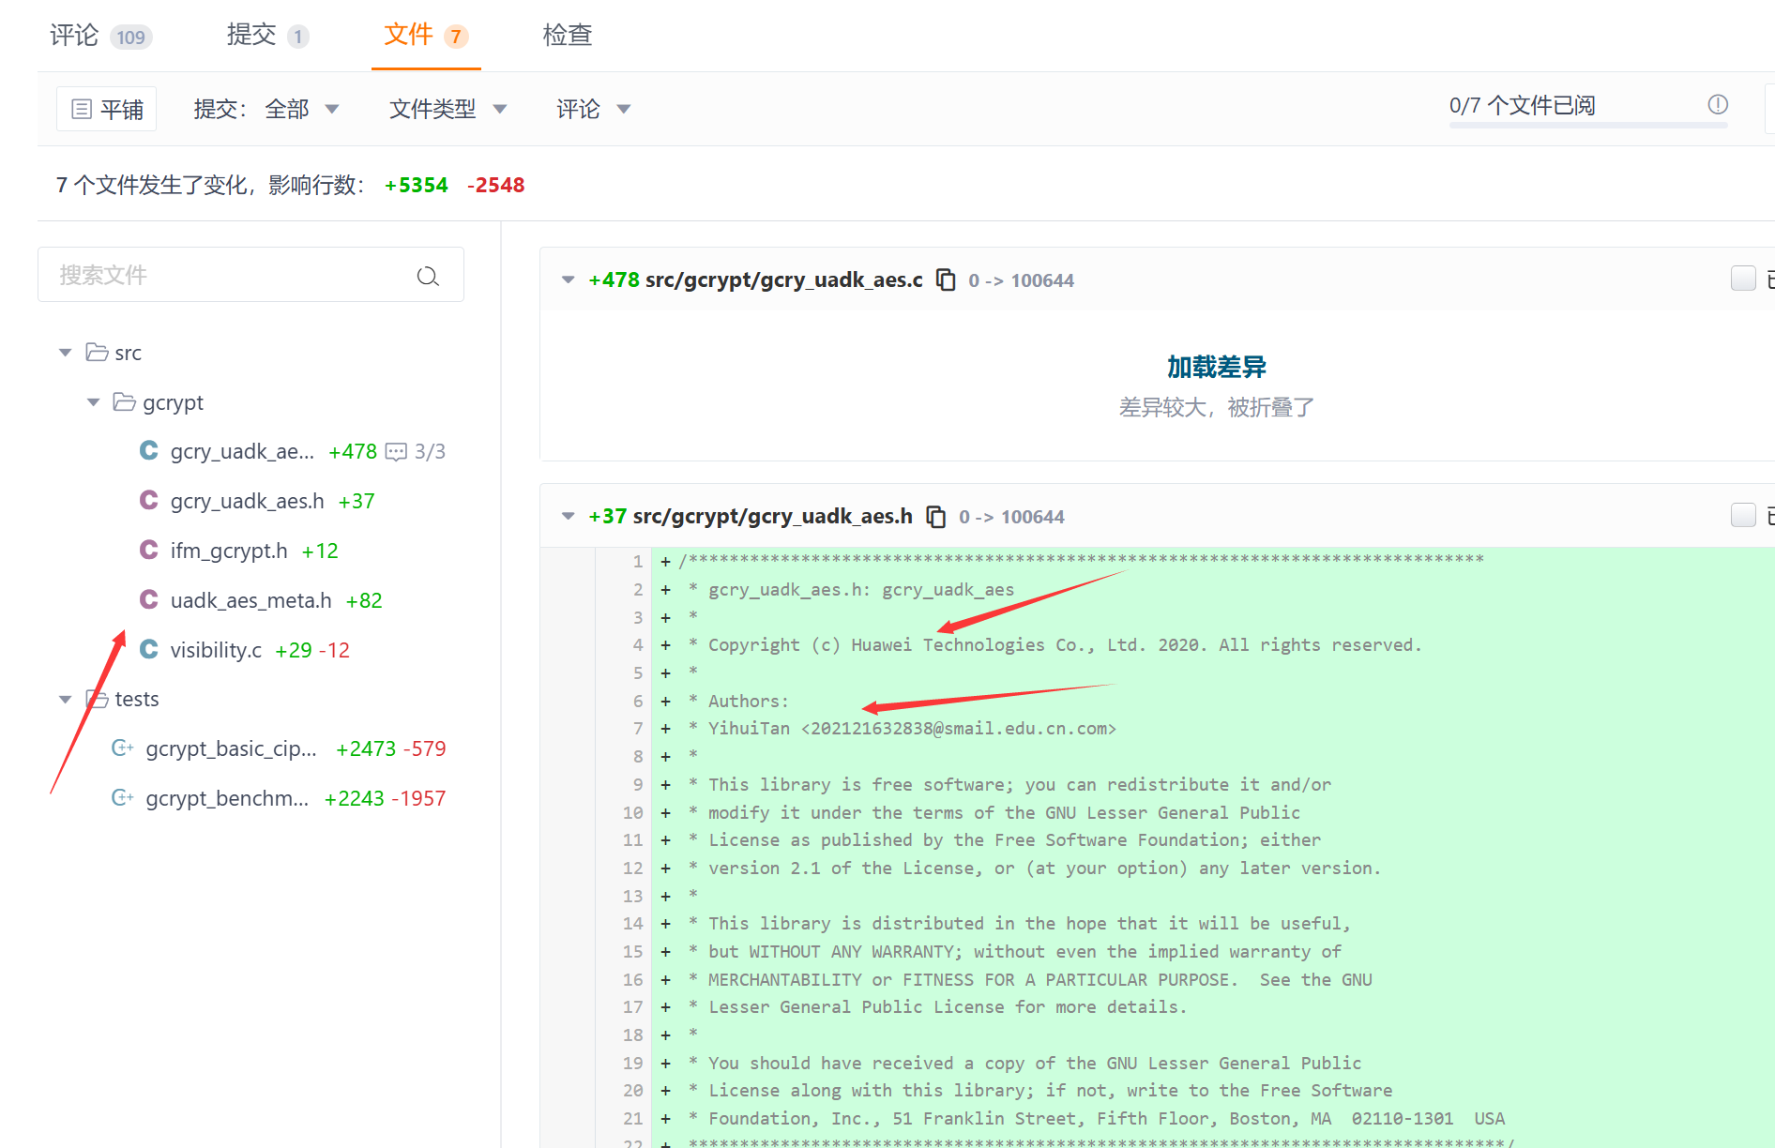The image size is (1775, 1148).
Task: Click the 平铺 list icon
Action: tap(83, 109)
